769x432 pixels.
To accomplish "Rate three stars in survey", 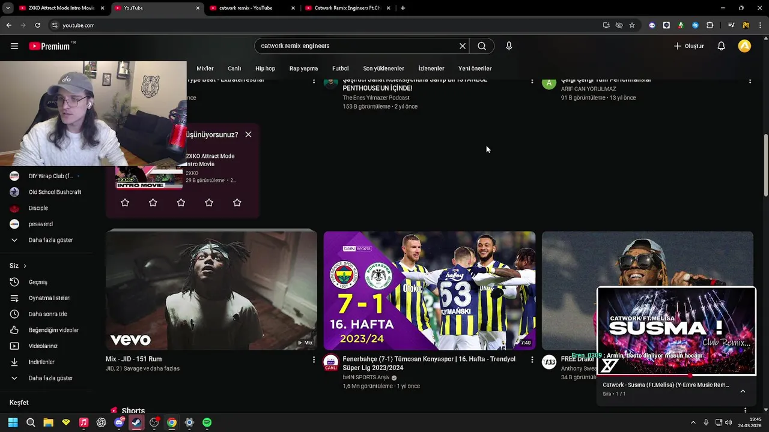I will (181, 203).
